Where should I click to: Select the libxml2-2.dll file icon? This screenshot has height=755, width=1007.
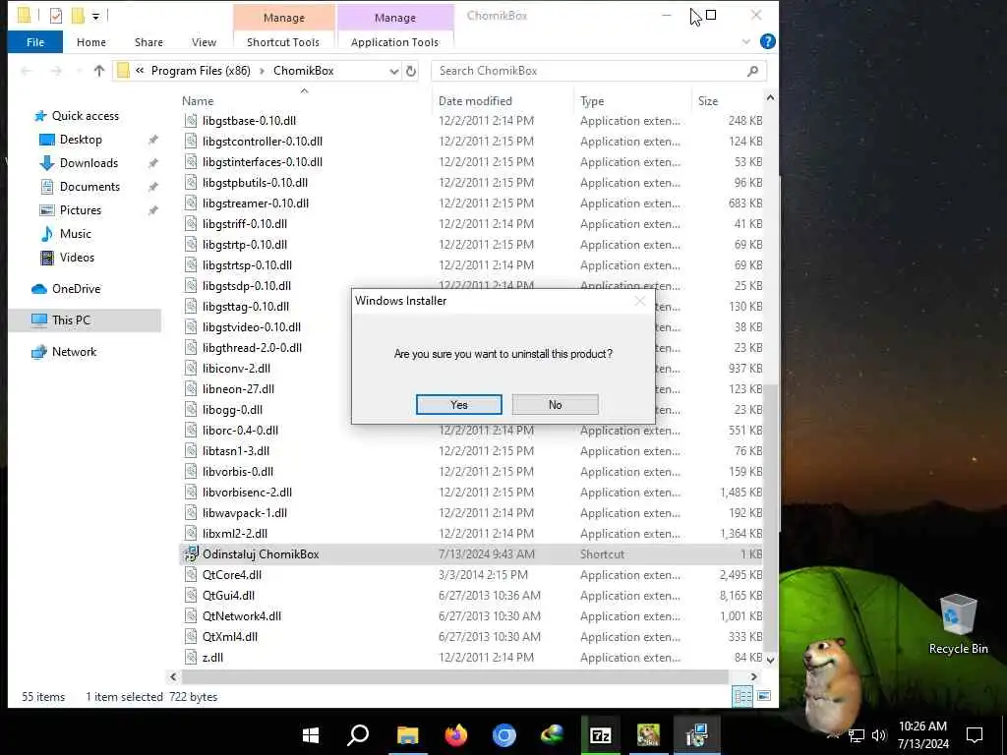(x=191, y=534)
